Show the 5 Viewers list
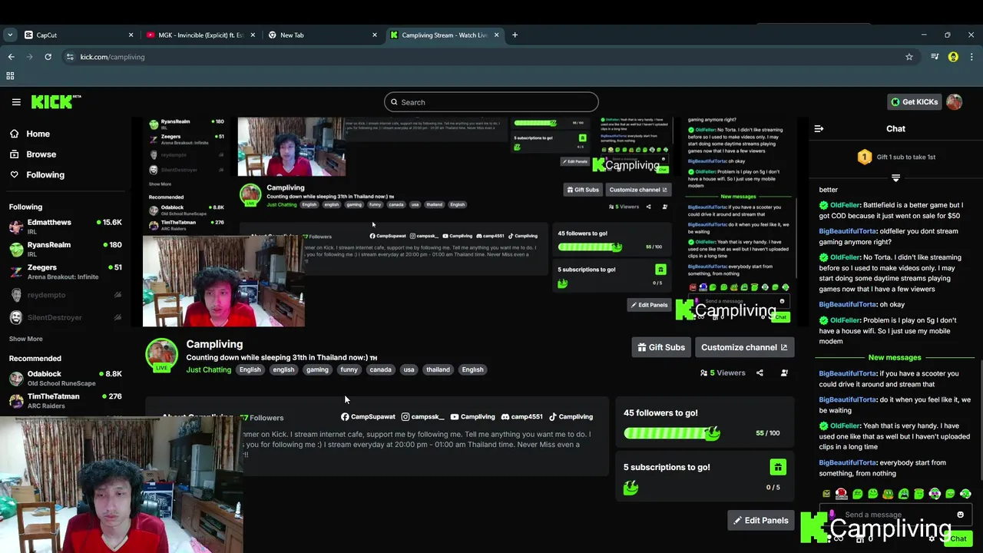Screen dimensions: 983x553 click(723, 373)
